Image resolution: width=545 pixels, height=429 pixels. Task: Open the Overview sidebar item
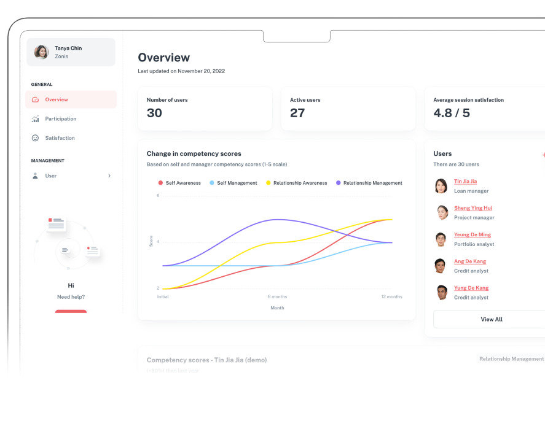(71, 99)
